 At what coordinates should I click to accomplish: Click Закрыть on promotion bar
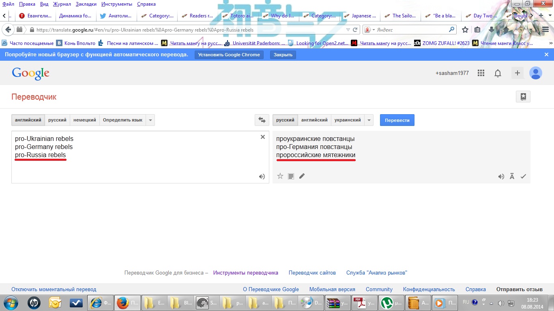coord(283,55)
